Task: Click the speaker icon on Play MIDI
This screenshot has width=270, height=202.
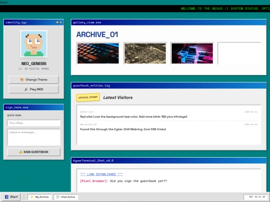Action: click(x=26, y=89)
